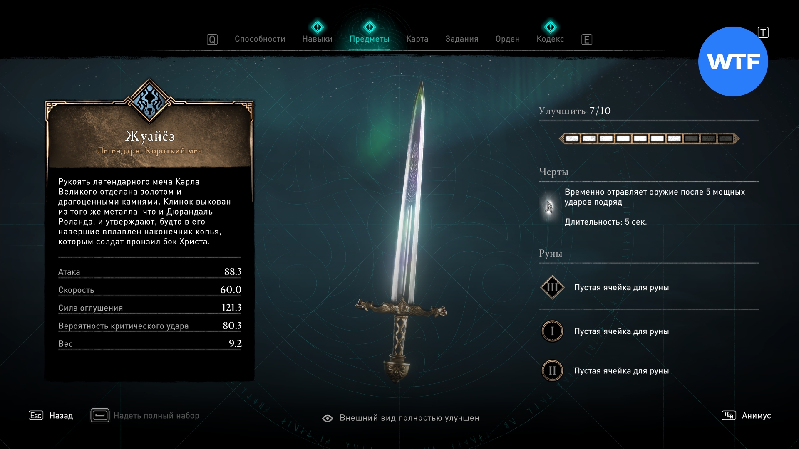Image resolution: width=799 pixels, height=449 pixels.
Task: Open the Кодекс tab
Action: pos(550,39)
